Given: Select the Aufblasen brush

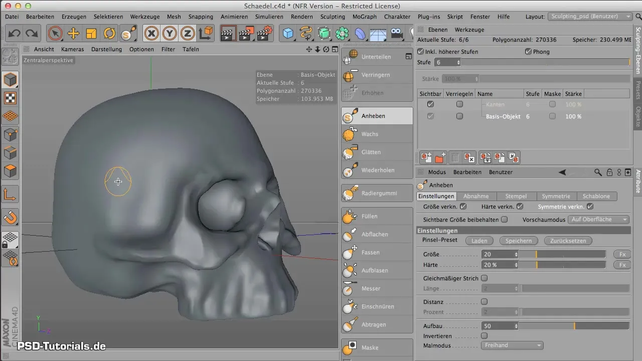Looking at the screenshot, I should coord(377,270).
